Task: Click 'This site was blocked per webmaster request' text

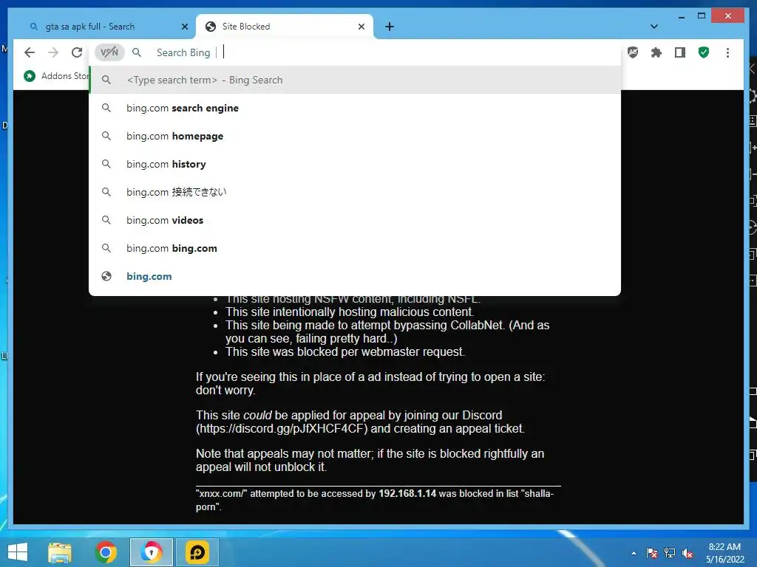Action: click(344, 351)
